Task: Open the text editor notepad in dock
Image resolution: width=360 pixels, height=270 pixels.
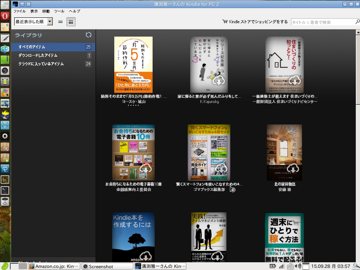Action: click(5, 38)
